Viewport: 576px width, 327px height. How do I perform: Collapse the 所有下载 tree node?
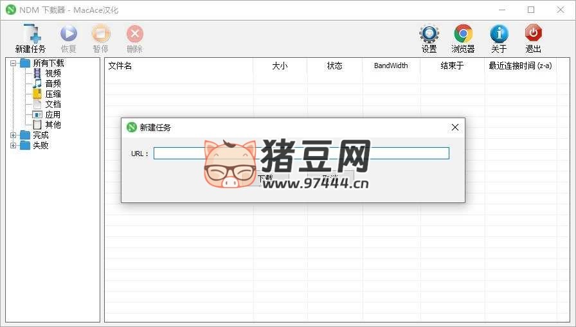coord(14,63)
